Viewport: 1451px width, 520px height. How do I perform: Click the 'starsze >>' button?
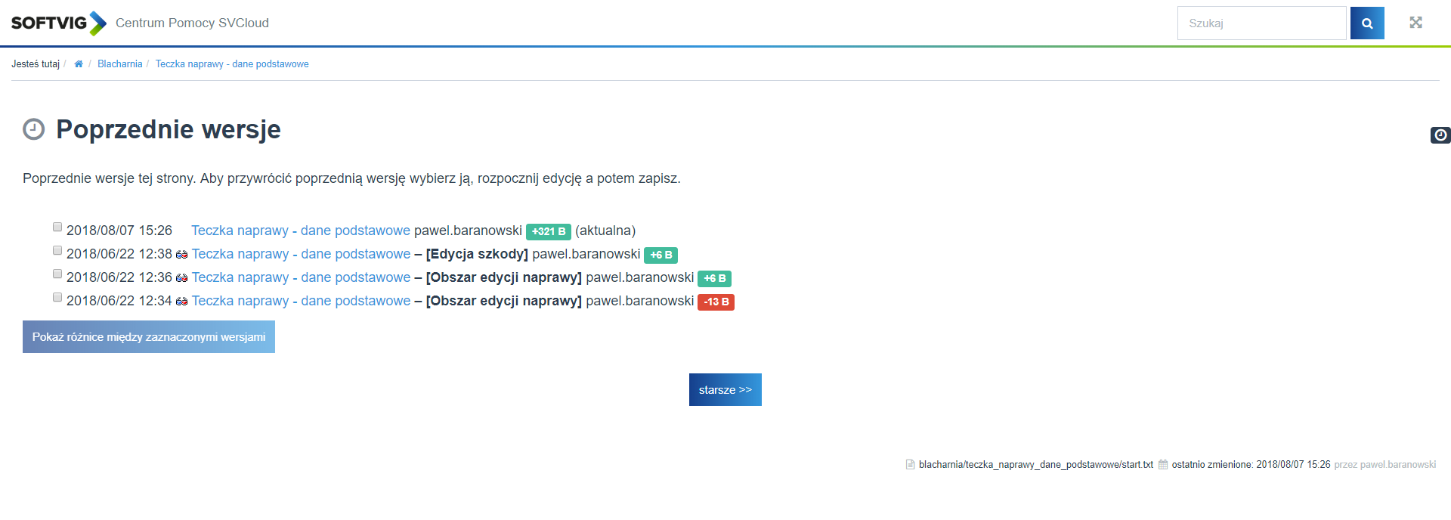click(x=725, y=390)
